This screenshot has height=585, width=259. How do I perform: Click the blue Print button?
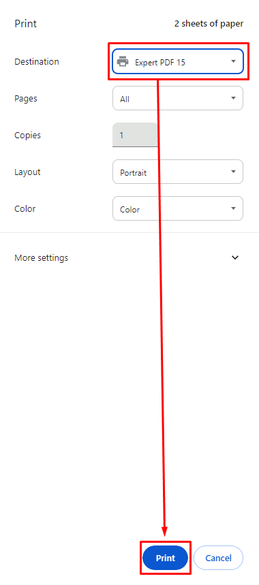click(x=166, y=558)
